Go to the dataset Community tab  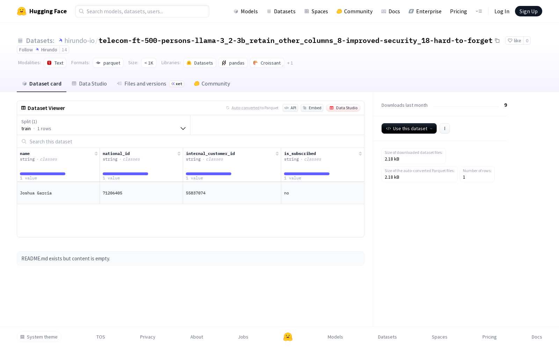click(x=212, y=84)
